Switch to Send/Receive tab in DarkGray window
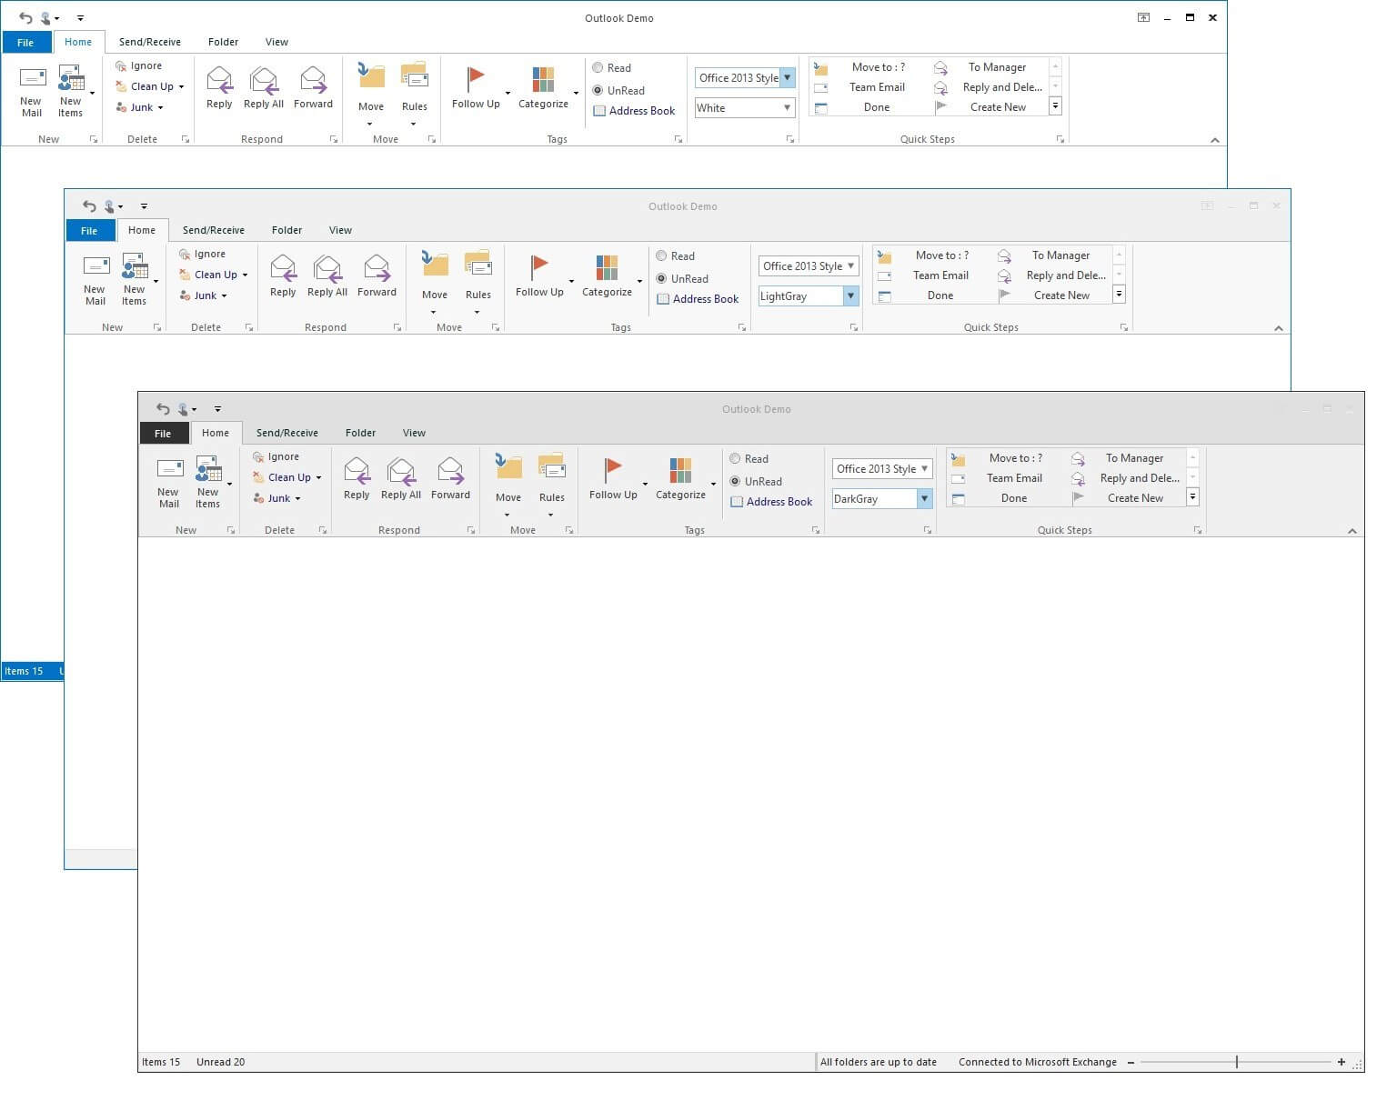The width and height of the screenshot is (1397, 1101). pyautogui.click(x=287, y=434)
